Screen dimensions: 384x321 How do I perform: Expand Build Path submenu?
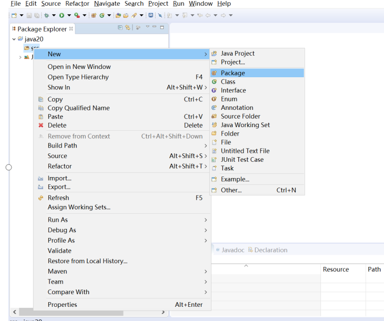(122, 146)
